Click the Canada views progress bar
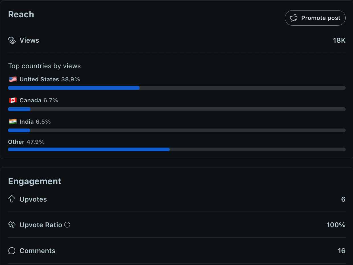This screenshot has width=353, height=265. 176,109
